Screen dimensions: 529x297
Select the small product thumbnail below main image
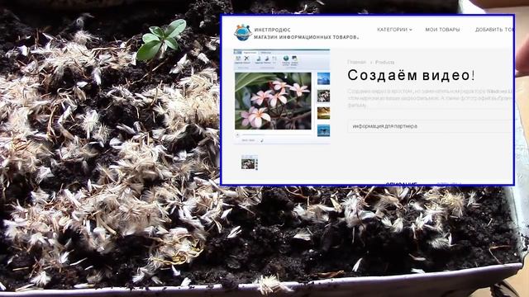click(250, 163)
